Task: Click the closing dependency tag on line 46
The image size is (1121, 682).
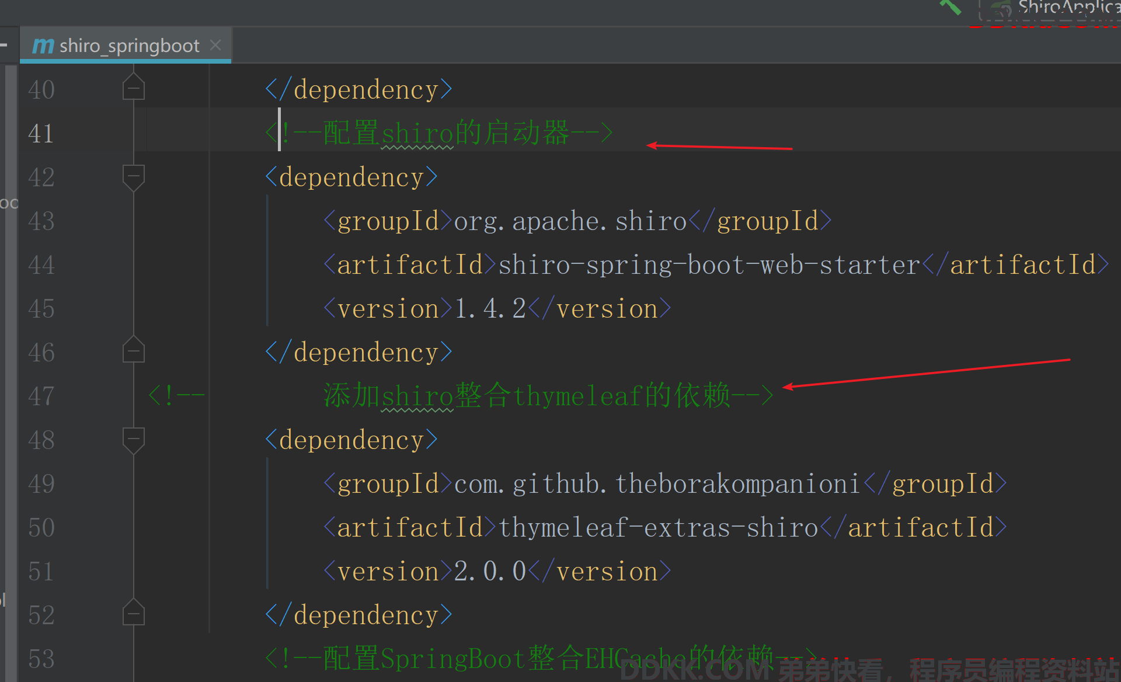Action: point(358,353)
